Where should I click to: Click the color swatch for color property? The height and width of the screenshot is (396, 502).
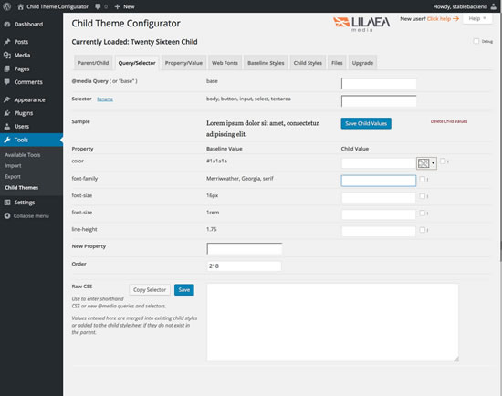pyautogui.click(x=424, y=163)
